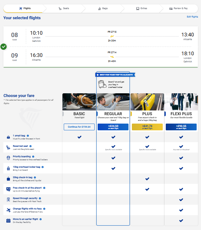Open the Bags step tab
The width and height of the screenshot is (201, 230).
(x=103, y=8)
